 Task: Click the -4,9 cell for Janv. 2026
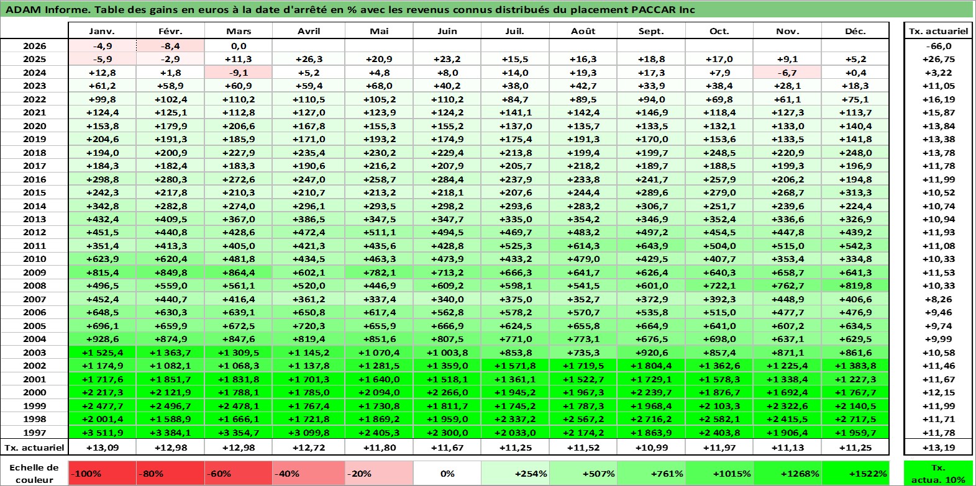pos(102,46)
